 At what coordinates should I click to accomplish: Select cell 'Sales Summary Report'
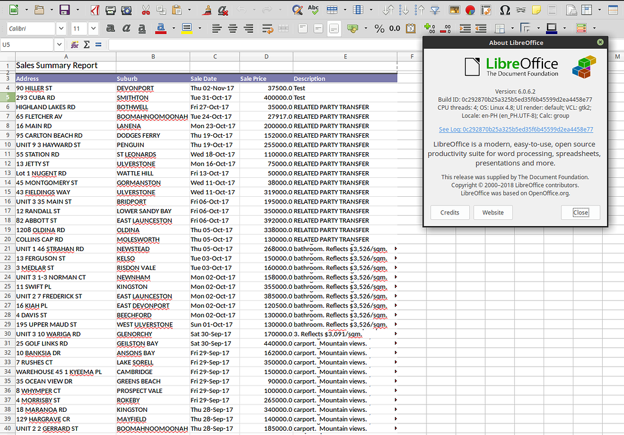pos(66,66)
